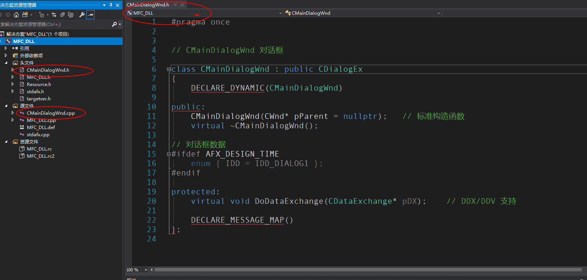Open the Solution Explorer window options dropdown
Screen dimensions: 587x280
[105, 5]
